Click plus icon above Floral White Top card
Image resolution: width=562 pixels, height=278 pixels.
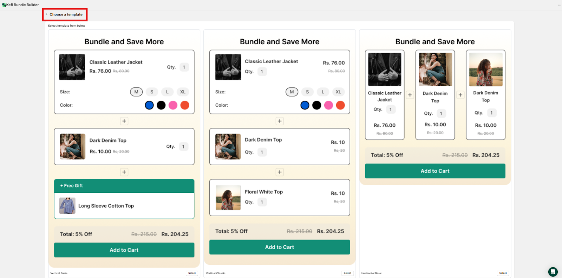[280, 172]
